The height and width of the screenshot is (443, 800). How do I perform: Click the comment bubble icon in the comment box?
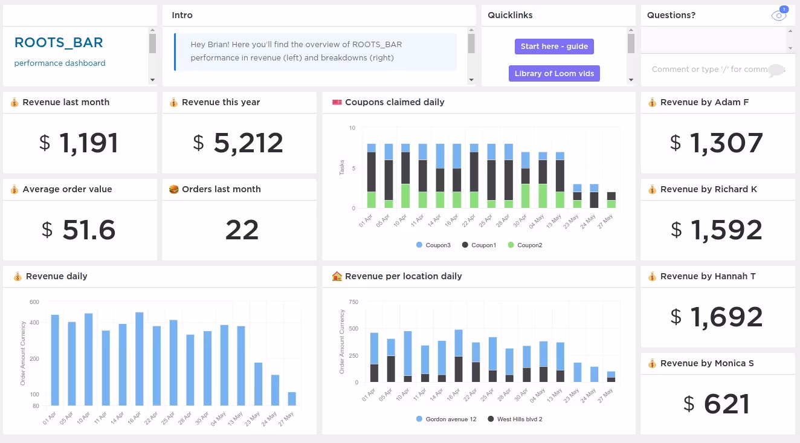[x=775, y=71]
